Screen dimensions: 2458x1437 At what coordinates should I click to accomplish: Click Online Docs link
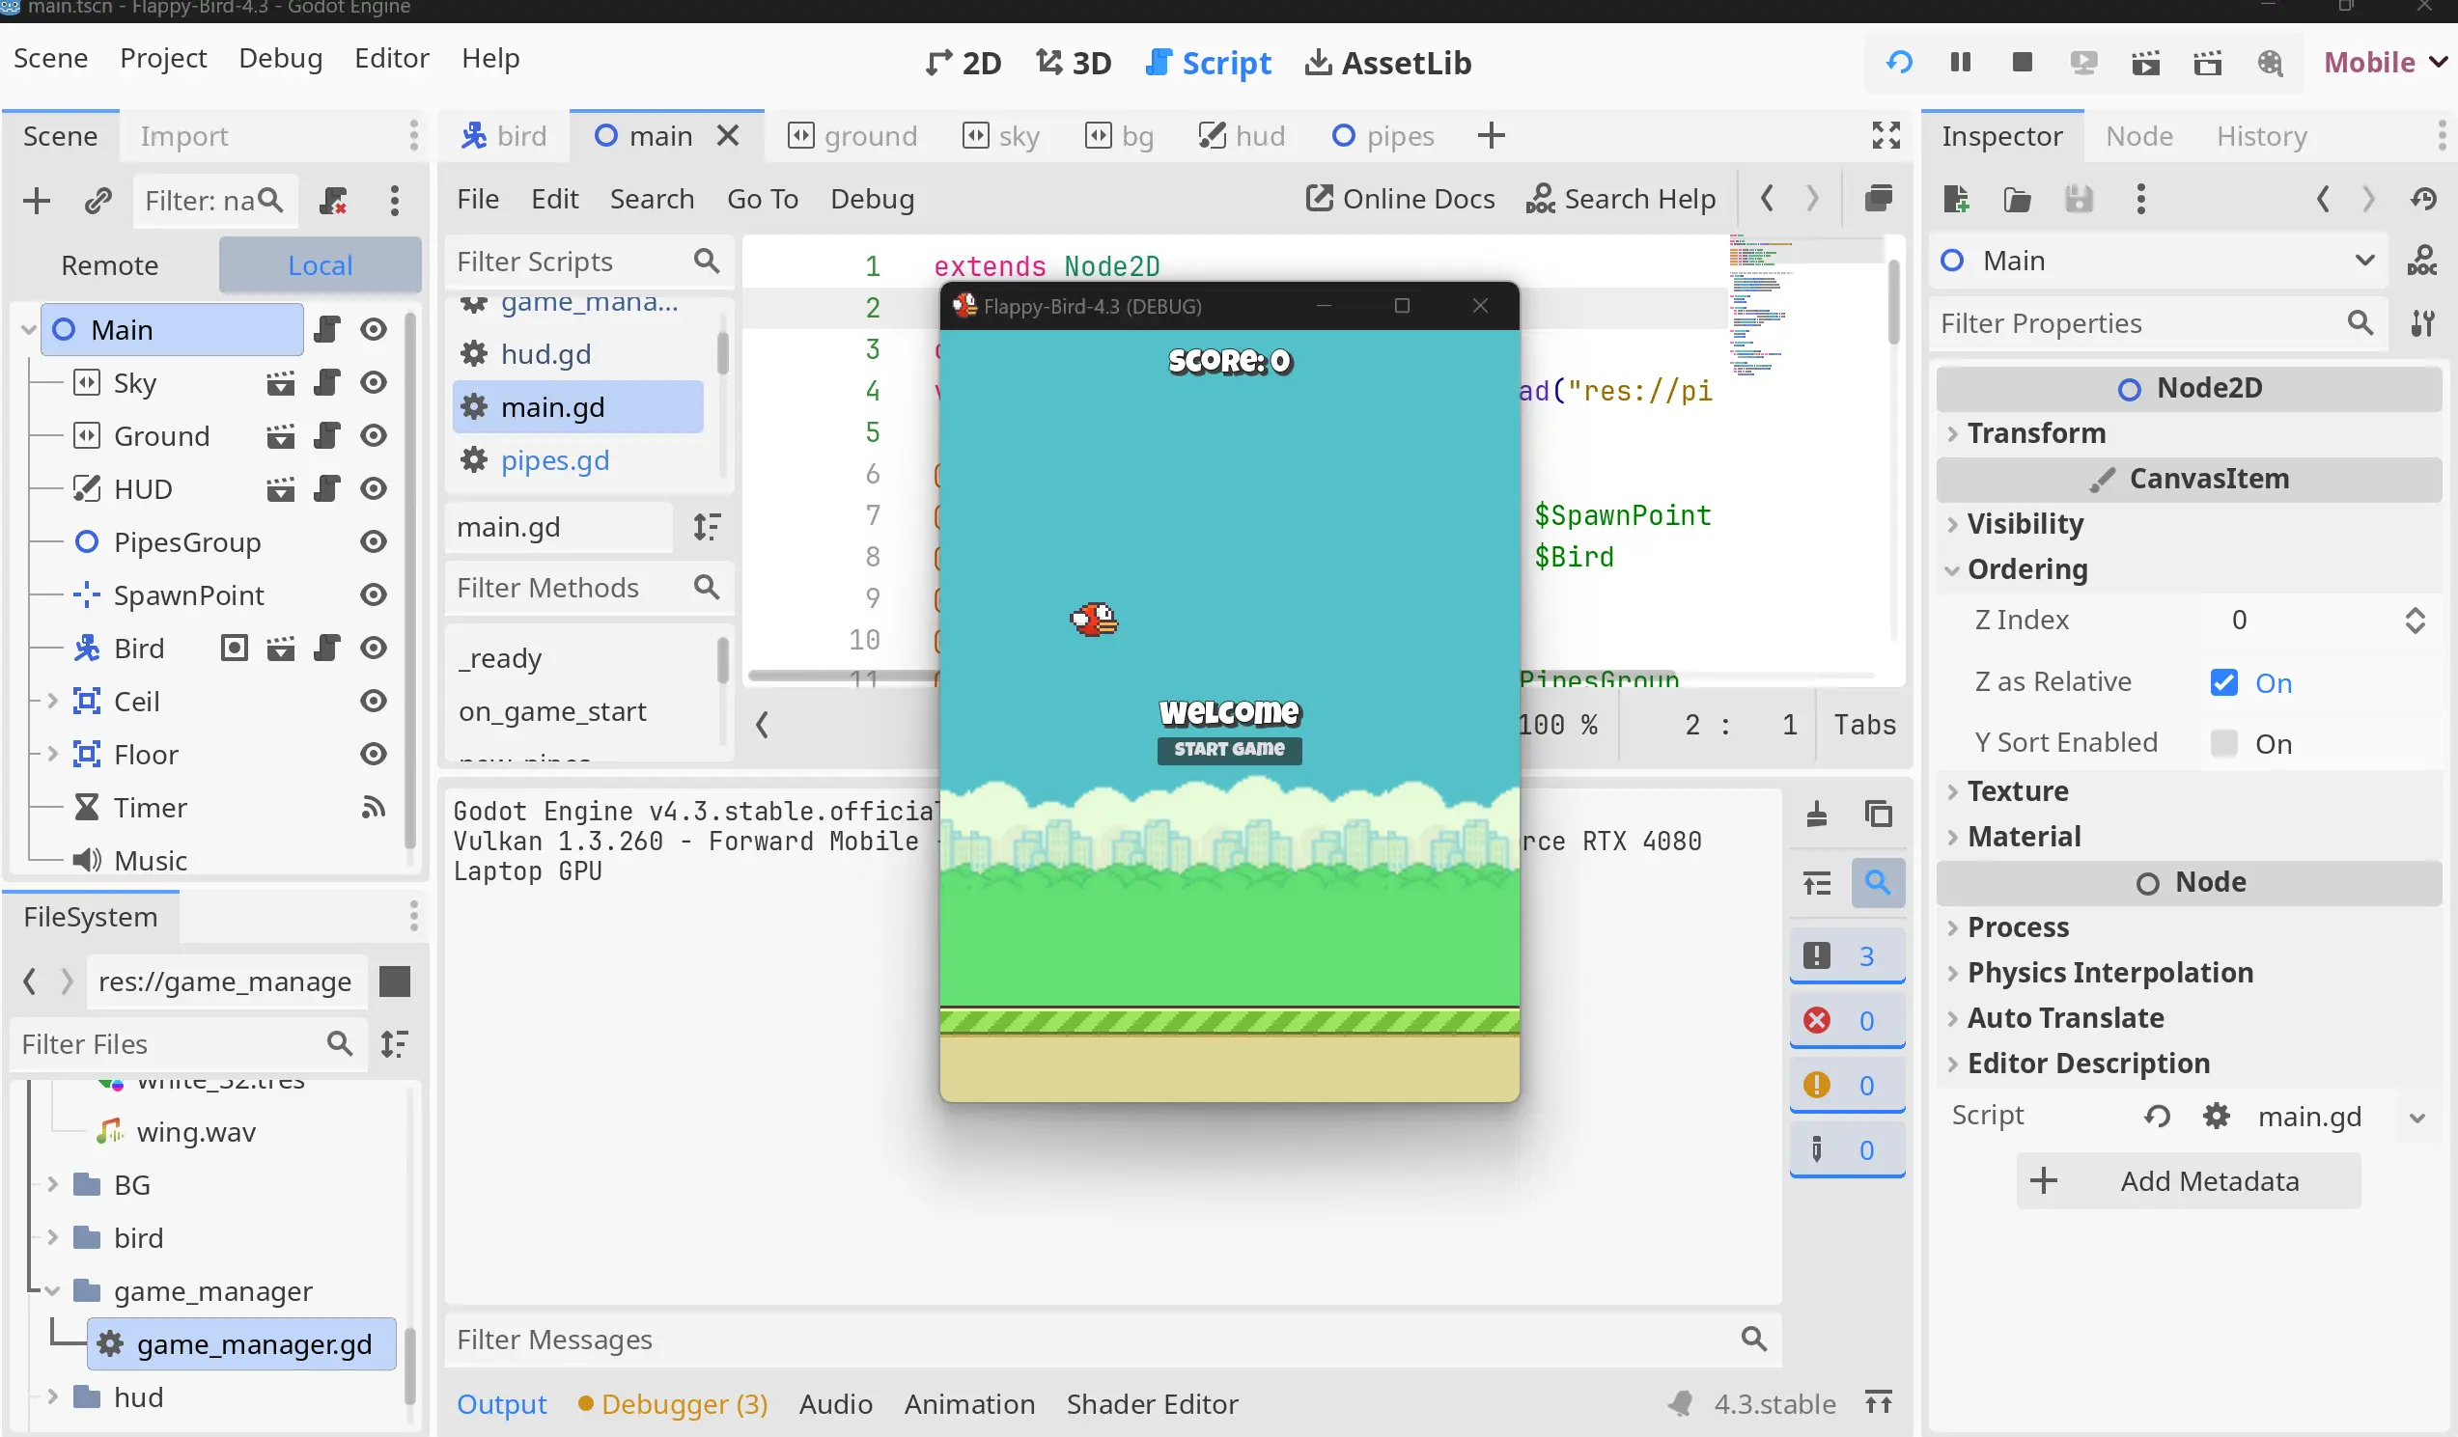click(x=1400, y=199)
